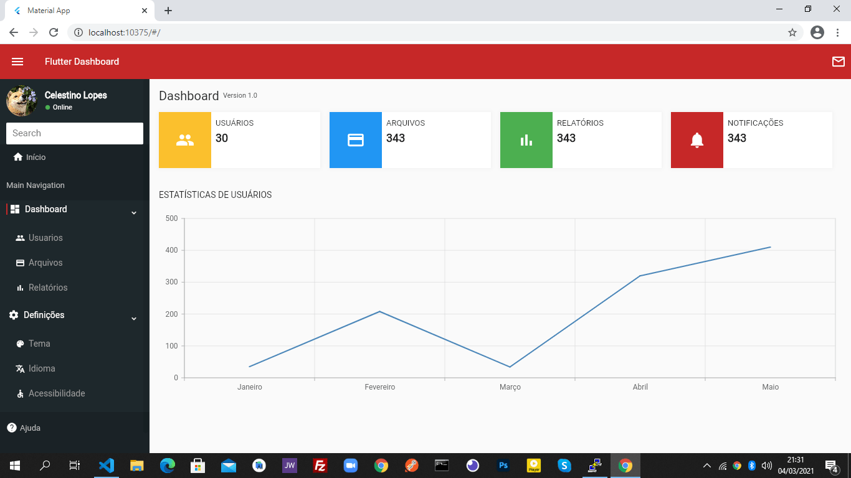Open Tema under Definições

[x=39, y=343]
